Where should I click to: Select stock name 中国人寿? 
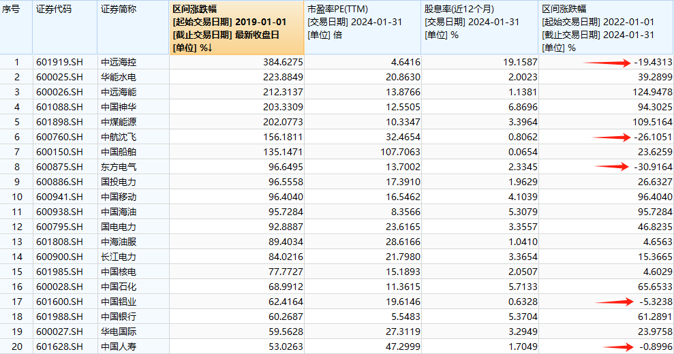119,347
